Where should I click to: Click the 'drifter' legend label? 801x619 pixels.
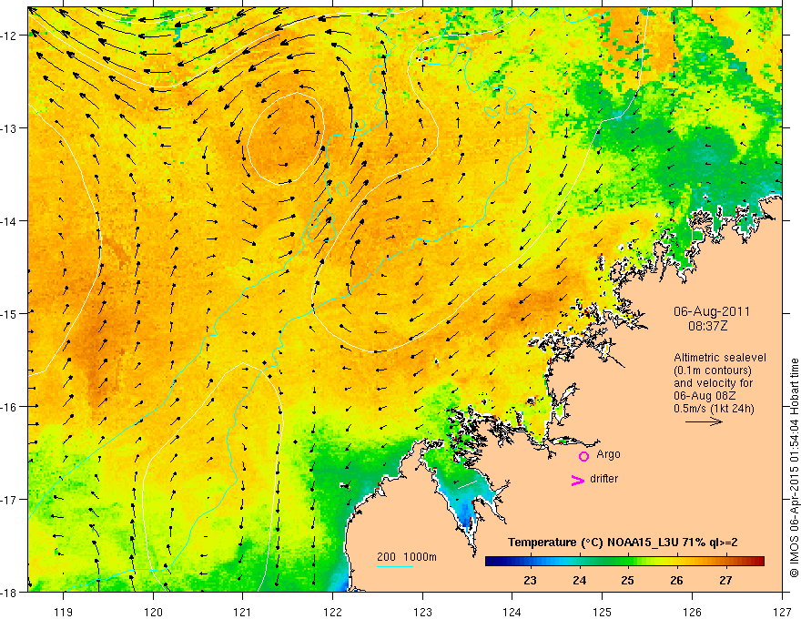(603, 479)
